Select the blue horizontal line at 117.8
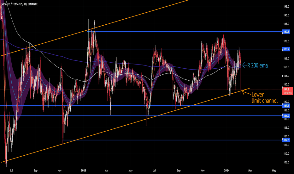This screenshot has width=294, height=174. (x=173, y=140)
